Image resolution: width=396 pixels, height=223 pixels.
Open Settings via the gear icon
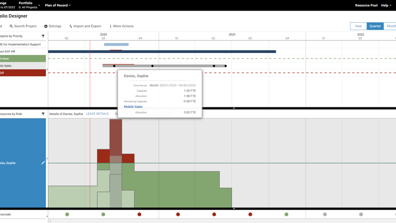(46, 26)
